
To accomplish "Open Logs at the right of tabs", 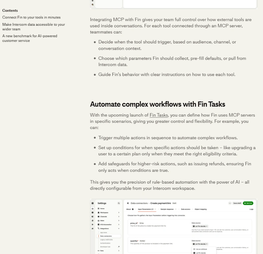I will (251, 209).
